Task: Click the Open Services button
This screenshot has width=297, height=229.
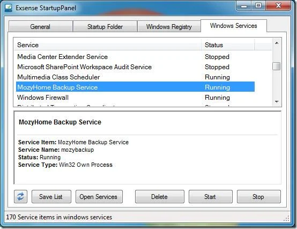Action: (x=99, y=197)
